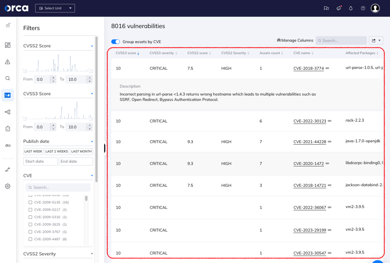Viewport: 390px width, 263px height.
Task: Check the CVE-2009-2625 filter checkbox
Action: click(30, 224)
